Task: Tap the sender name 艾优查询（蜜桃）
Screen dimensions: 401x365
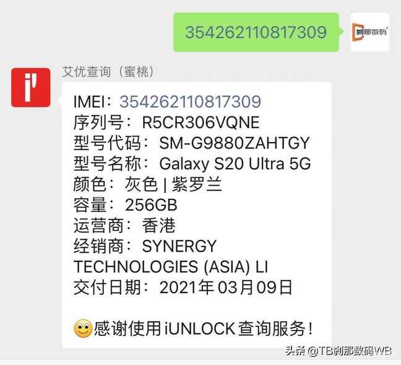Action: 108,72
